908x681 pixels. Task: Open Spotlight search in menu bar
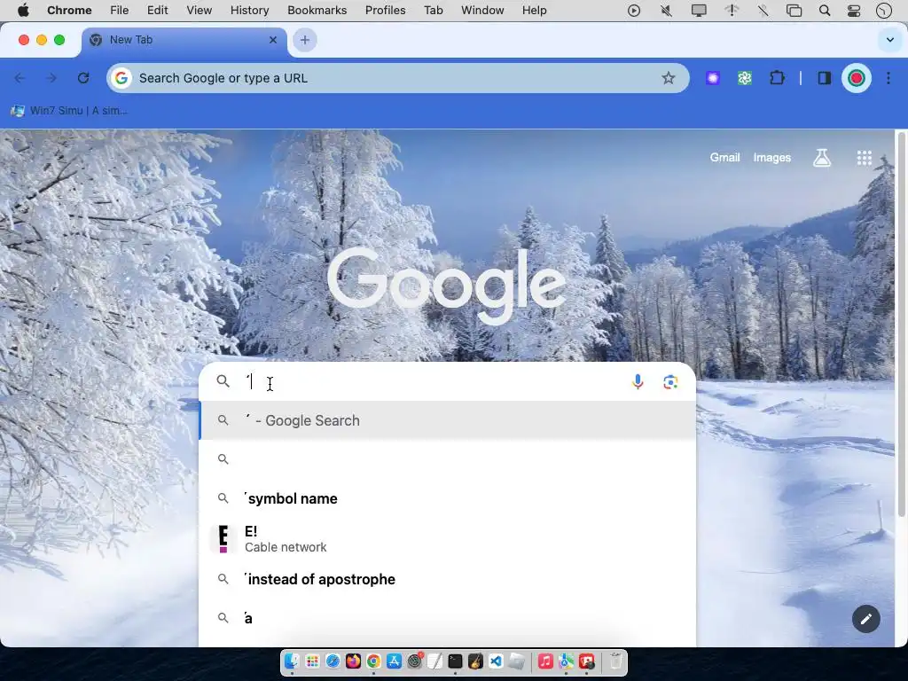pyautogui.click(x=825, y=11)
